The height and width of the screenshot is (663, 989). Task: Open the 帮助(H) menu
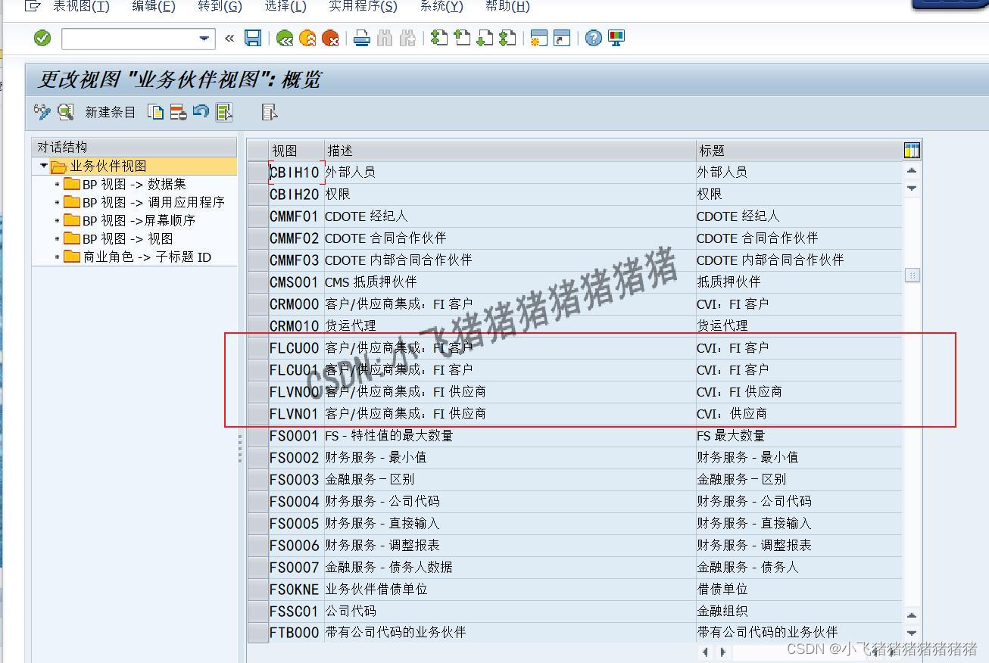coord(507,6)
